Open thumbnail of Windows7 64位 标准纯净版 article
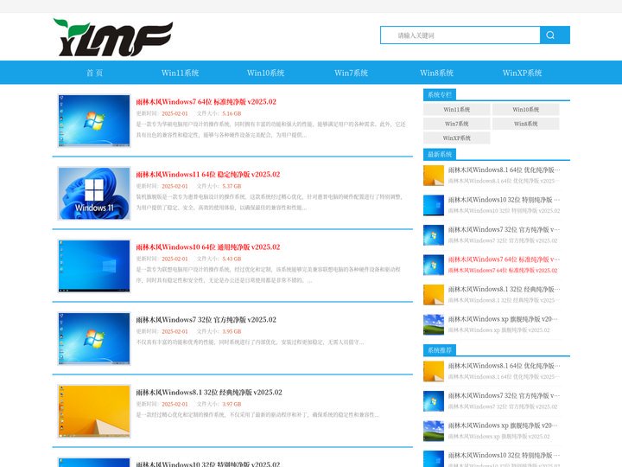The image size is (622, 467). pos(94,121)
